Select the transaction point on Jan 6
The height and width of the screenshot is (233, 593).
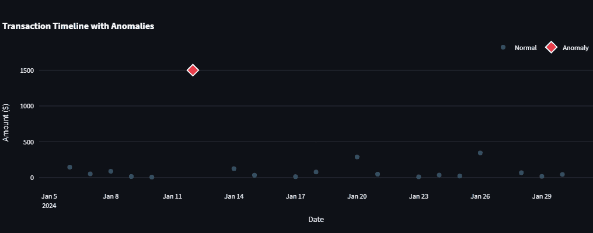[69, 167]
